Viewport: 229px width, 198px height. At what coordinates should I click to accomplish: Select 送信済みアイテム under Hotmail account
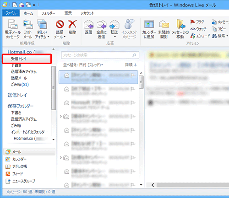(x=24, y=72)
